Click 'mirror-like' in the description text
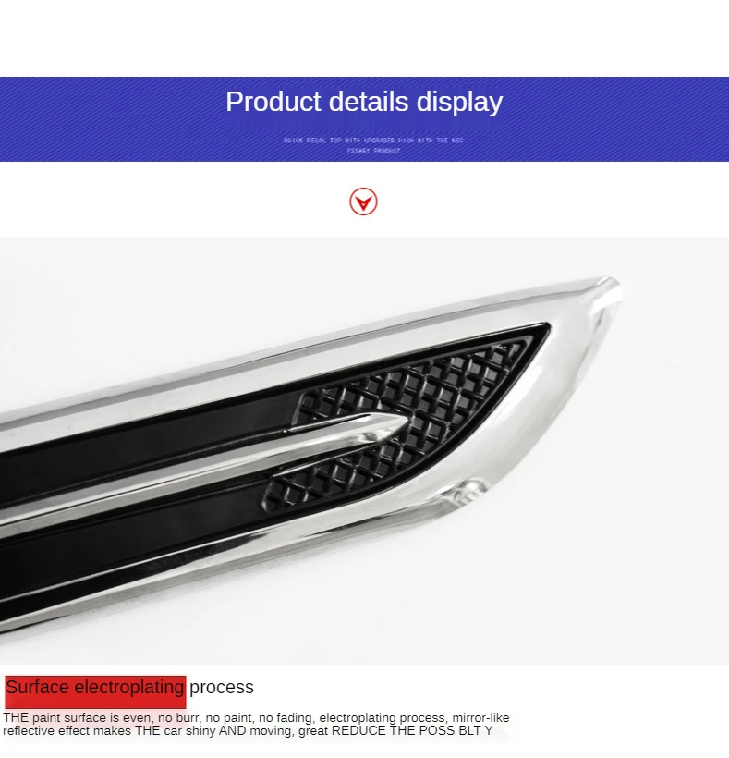729x758 pixels. coord(480,717)
